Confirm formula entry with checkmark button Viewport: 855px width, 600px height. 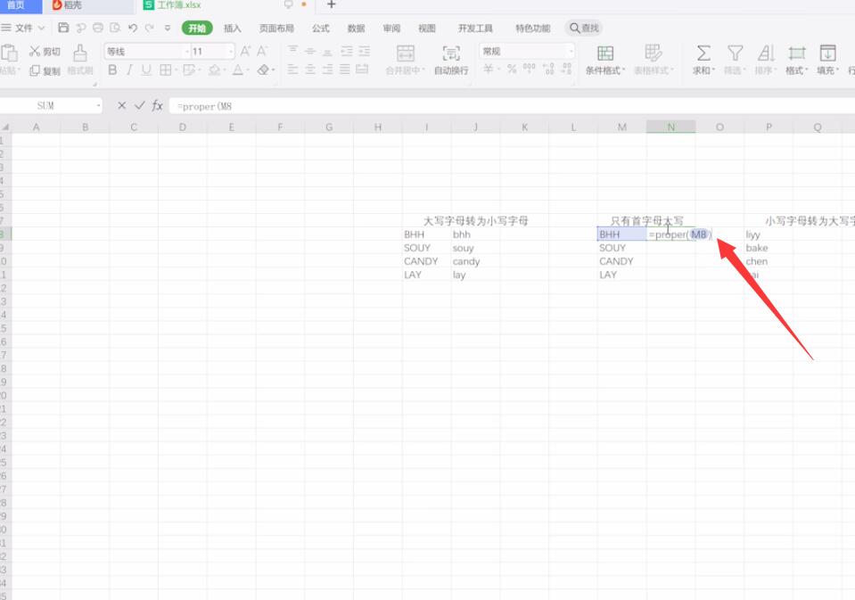click(x=140, y=105)
